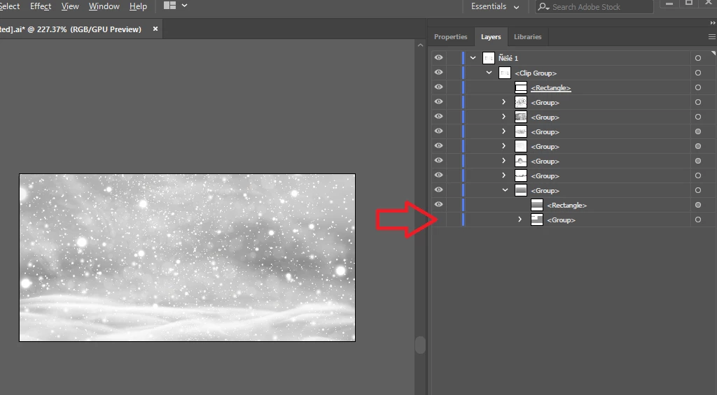Hide layer Ñëîé 1 with its eye icon
The image size is (717, 395).
pyautogui.click(x=438, y=57)
